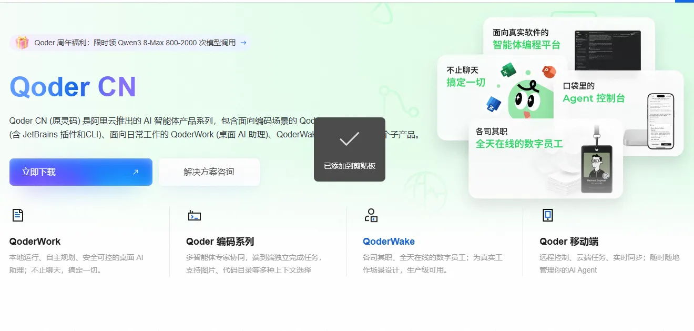Image resolution: width=694 pixels, height=331 pixels.
Task: Click the 多智能体专家协同 description text
Action: pyautogui.click(x=254, y=264)
